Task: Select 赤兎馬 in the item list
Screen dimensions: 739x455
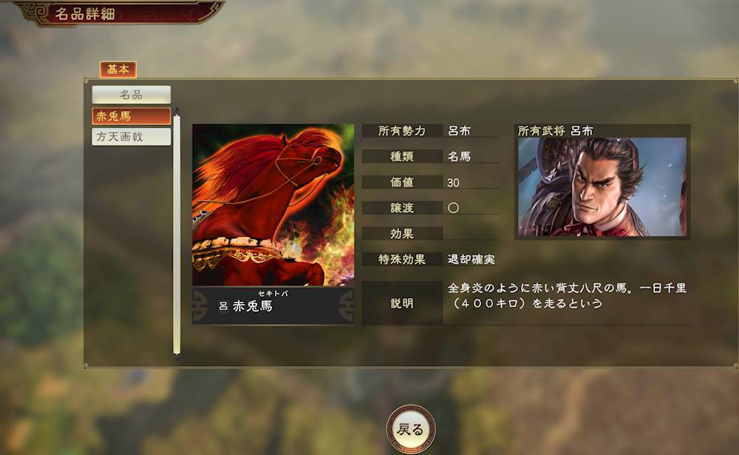Action: (132, 116)
